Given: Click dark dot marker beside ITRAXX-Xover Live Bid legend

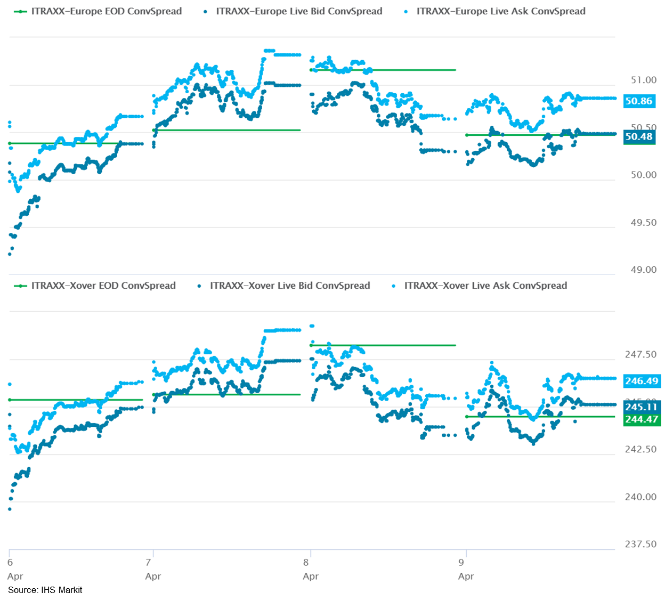Looking at the screenshot, I should tap(199, 286).
